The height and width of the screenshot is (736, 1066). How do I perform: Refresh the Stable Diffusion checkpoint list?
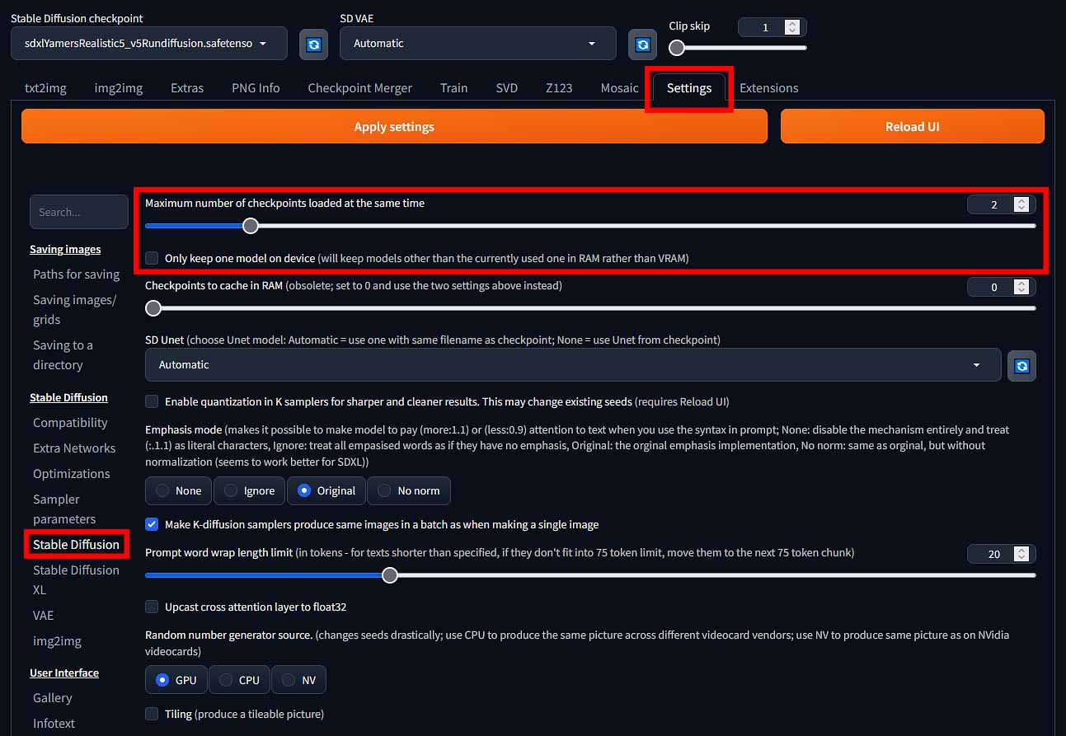pos(313,44)
